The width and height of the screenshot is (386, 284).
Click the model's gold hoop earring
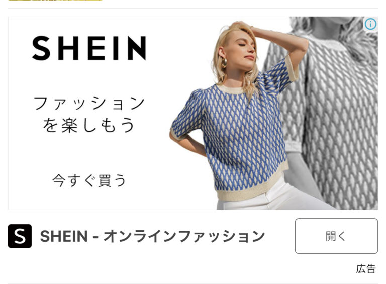224,63
